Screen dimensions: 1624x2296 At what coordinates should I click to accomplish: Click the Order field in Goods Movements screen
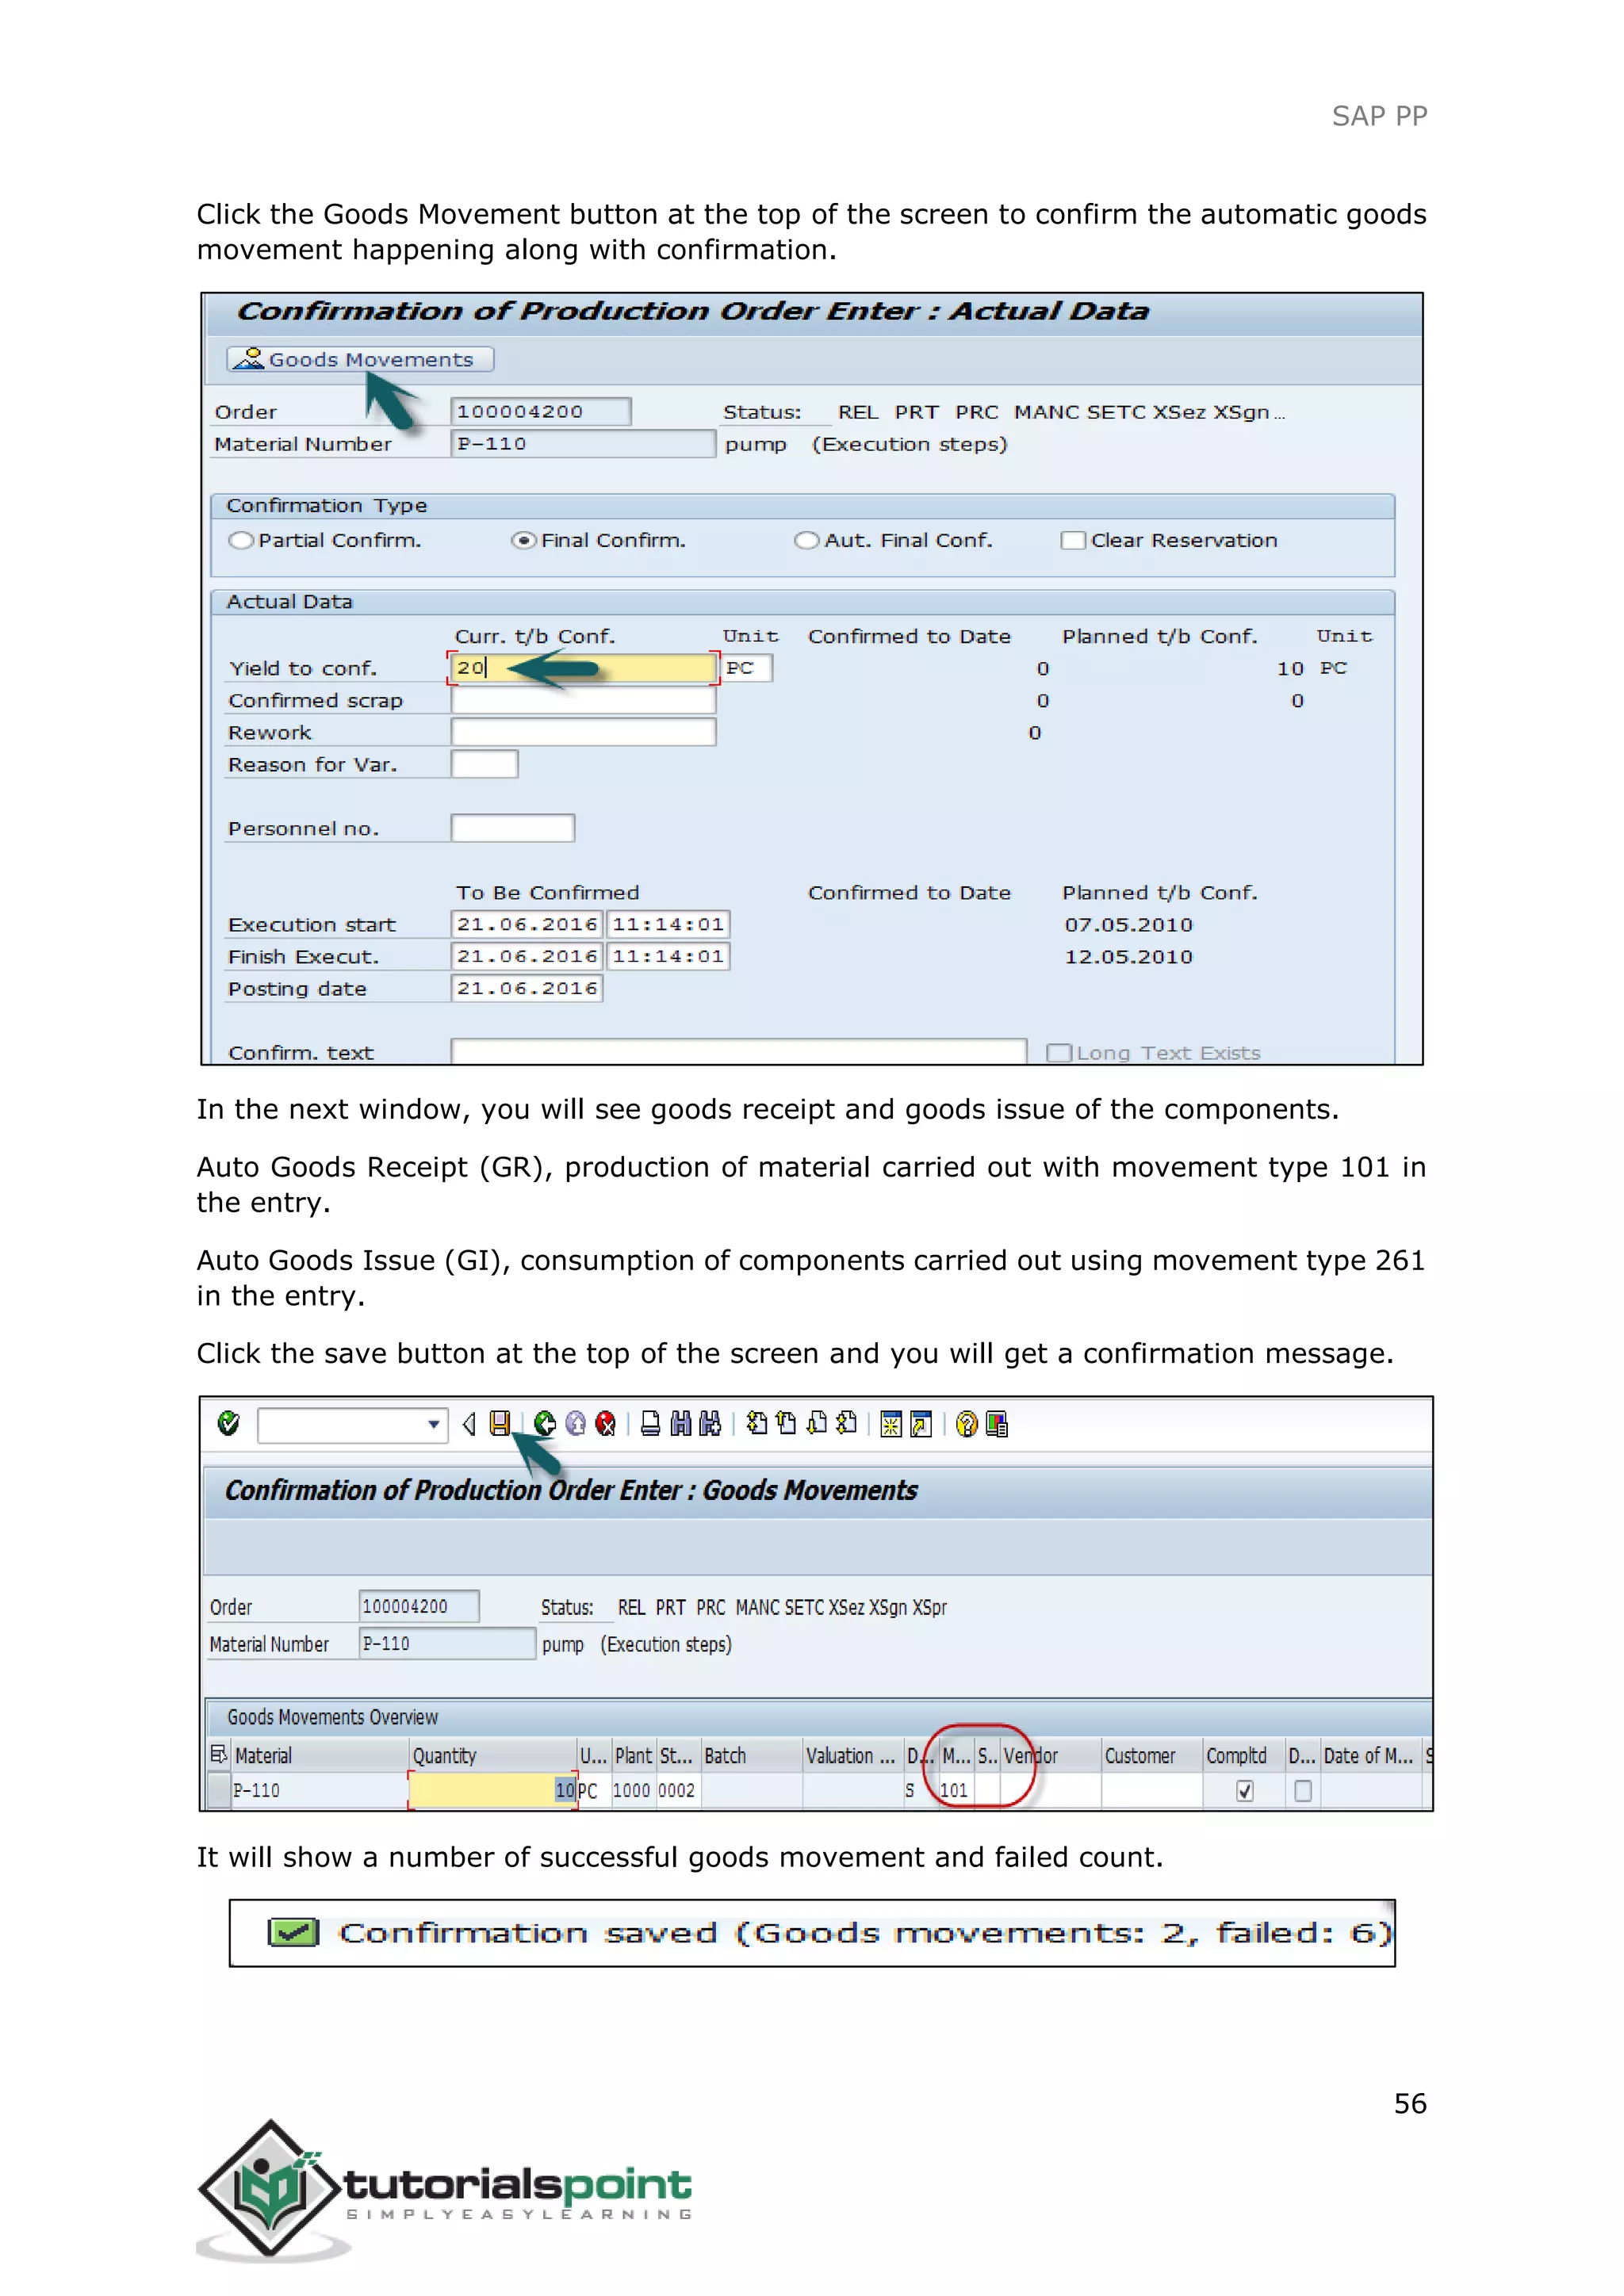tap(419, 1606)
